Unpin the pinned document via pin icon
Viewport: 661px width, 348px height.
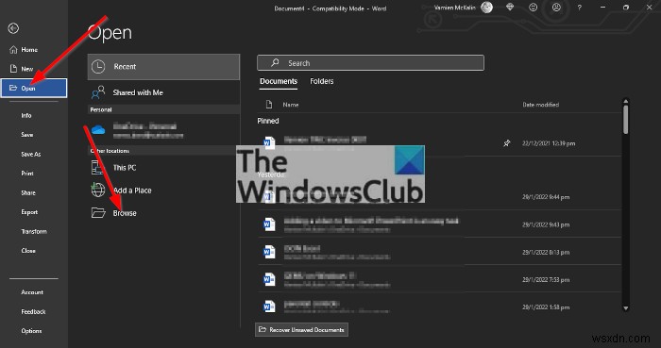(507, 143)
